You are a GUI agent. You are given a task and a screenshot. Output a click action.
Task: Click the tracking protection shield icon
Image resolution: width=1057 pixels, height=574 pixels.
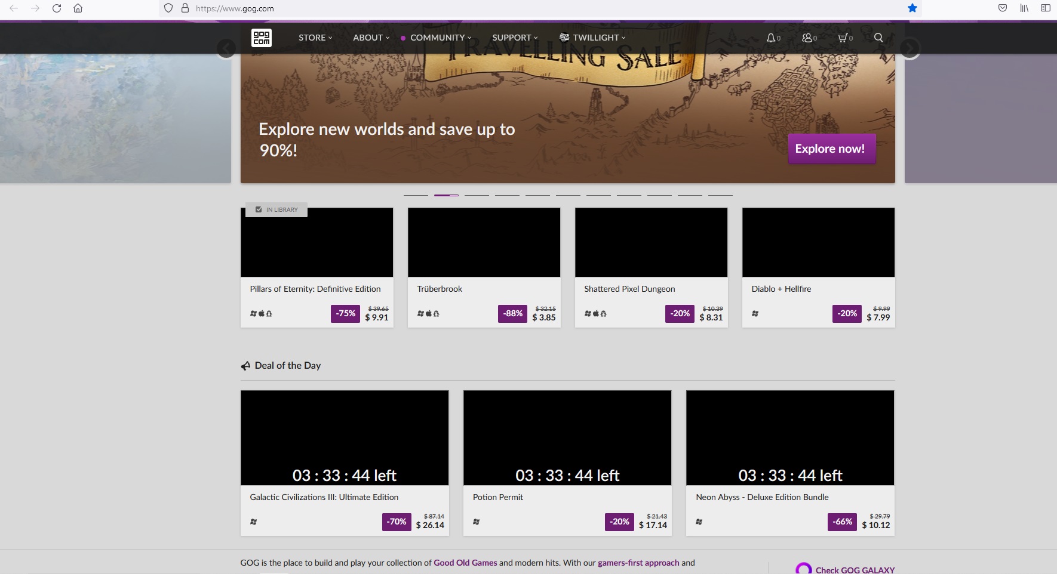pyautogui.click(x=168, y=8)
